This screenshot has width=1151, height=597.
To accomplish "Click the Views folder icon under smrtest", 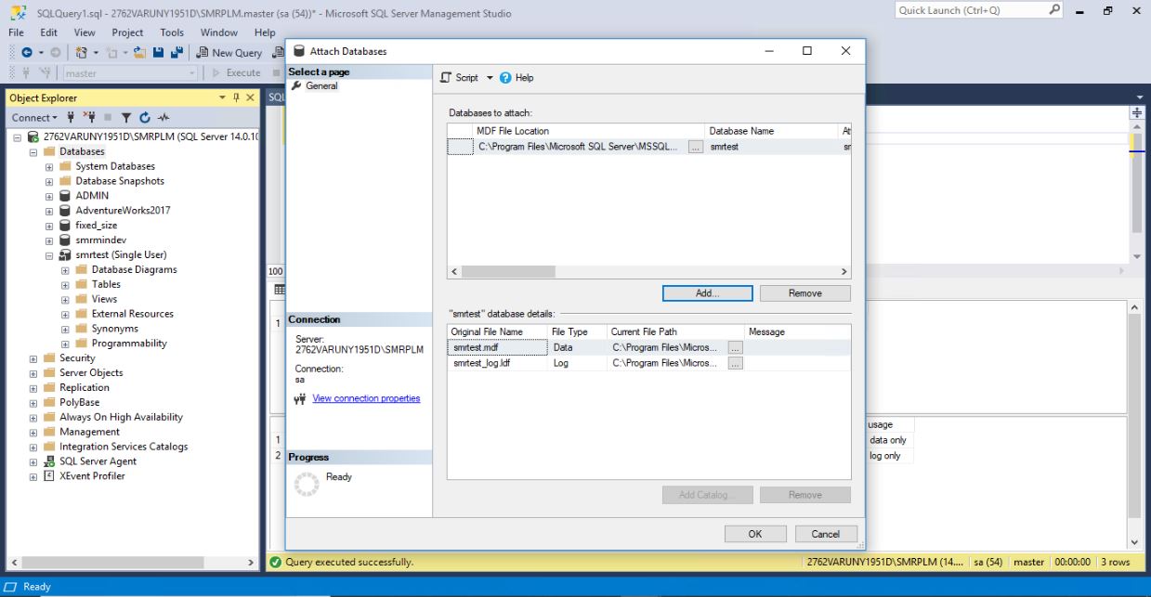I will tap(81, 299).
